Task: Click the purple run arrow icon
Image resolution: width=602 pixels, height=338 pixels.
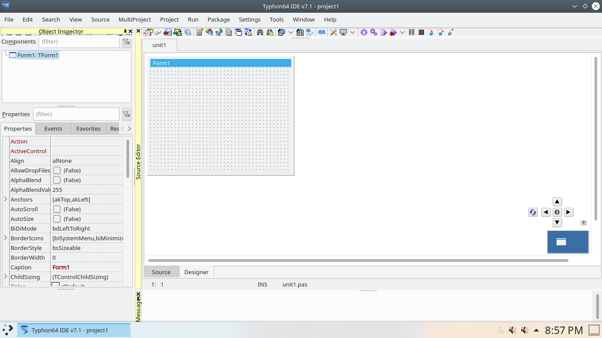Action: [383, 32]
